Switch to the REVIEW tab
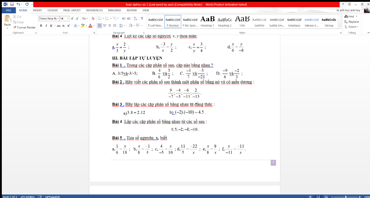Image resolution: width=370 pixels, height=198 pixels. tap(132, 10)
